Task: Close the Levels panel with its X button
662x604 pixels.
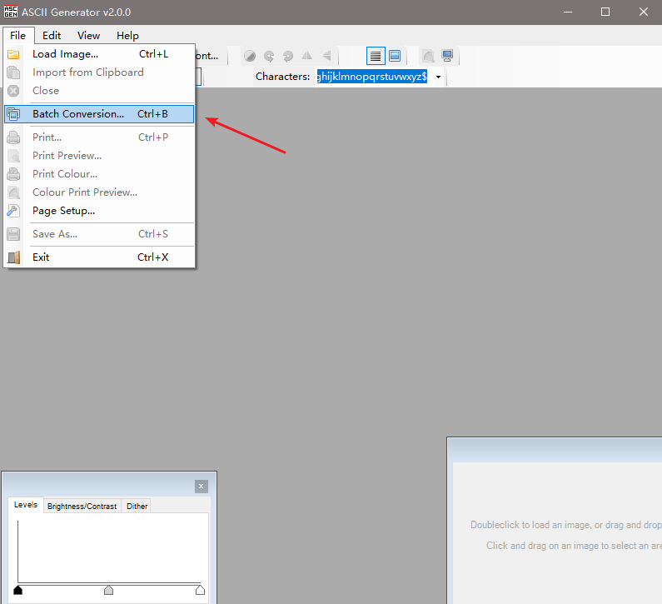Action: tap(202, 487)
